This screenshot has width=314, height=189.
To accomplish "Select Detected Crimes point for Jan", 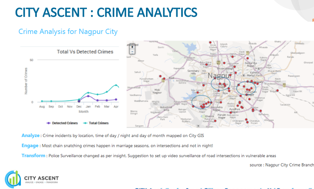I will click(x=88, y=96).
